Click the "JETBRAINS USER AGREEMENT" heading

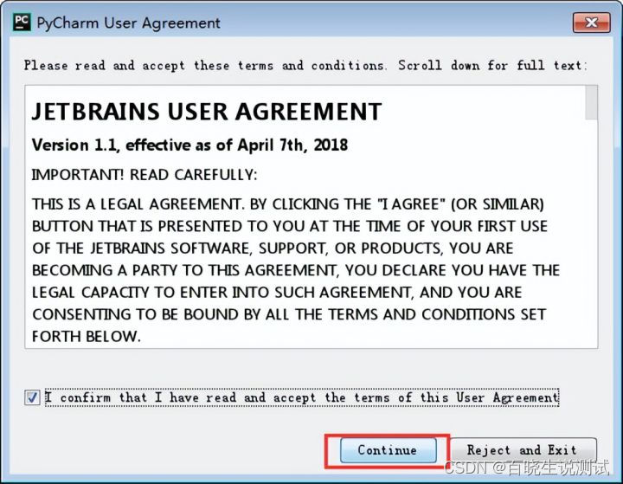[x=207, y=112]
